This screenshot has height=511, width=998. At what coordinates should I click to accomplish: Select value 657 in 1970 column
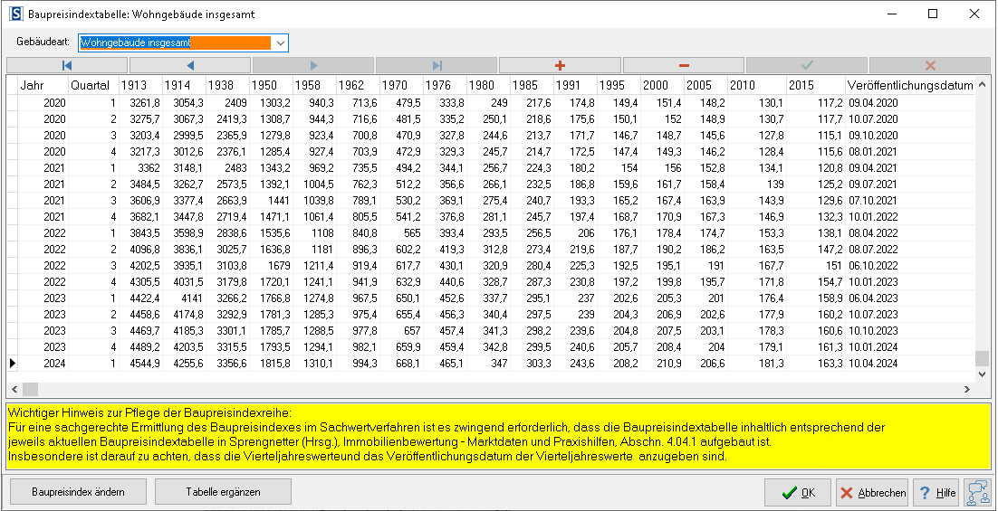click(x=401, y=331)
